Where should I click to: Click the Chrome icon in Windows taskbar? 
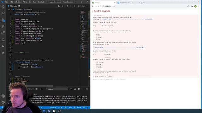(x=54, y=111)
